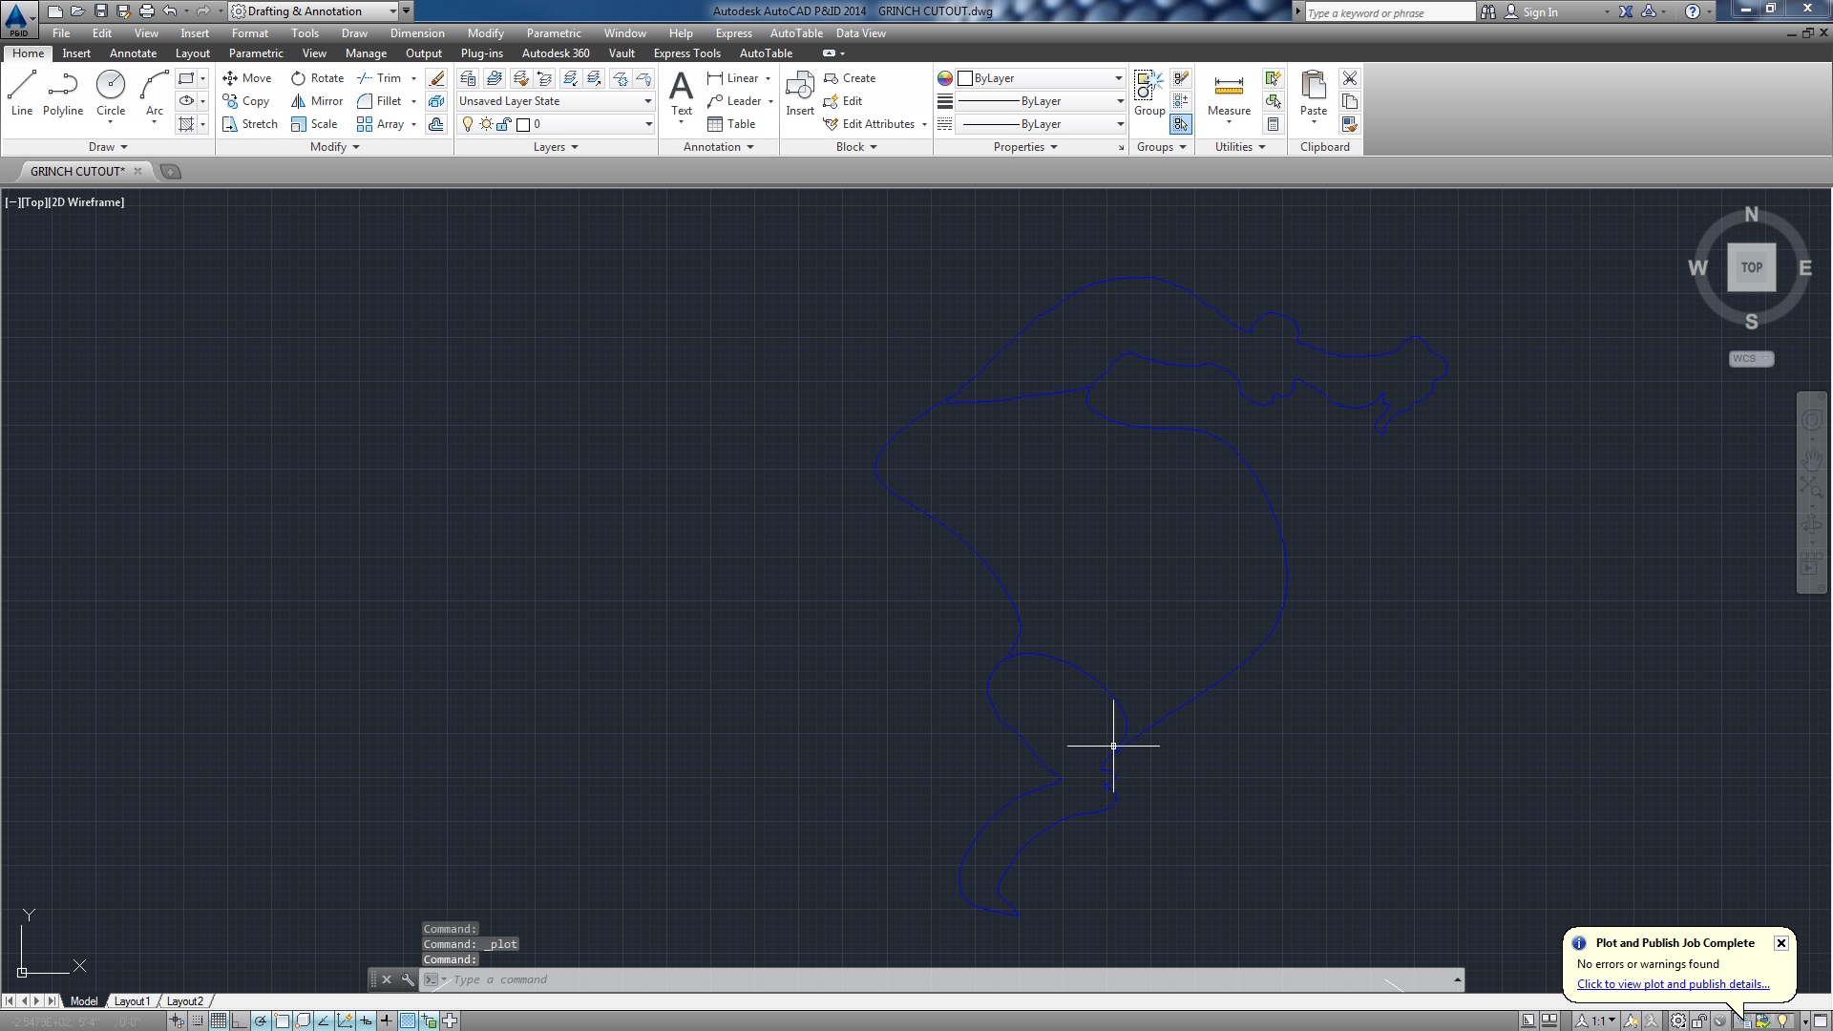Toggle Dynamic Input in status bar
The width and height of the screenshot is (1833, 1031).
366,1020
